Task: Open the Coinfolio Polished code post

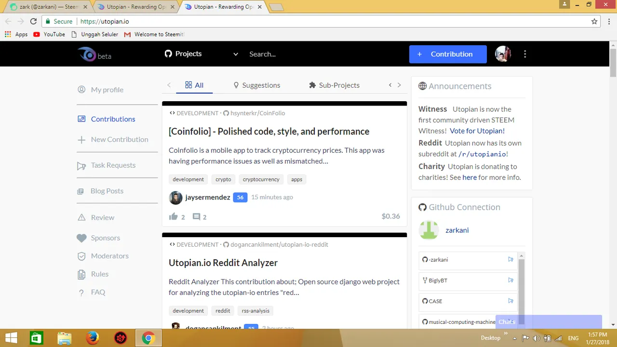Action: tap(269, 132)
